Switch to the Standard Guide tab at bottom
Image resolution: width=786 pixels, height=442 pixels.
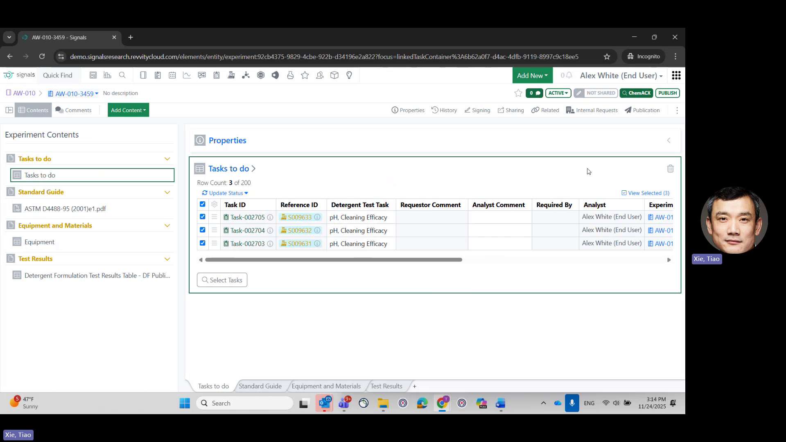(x=260, y=386)
